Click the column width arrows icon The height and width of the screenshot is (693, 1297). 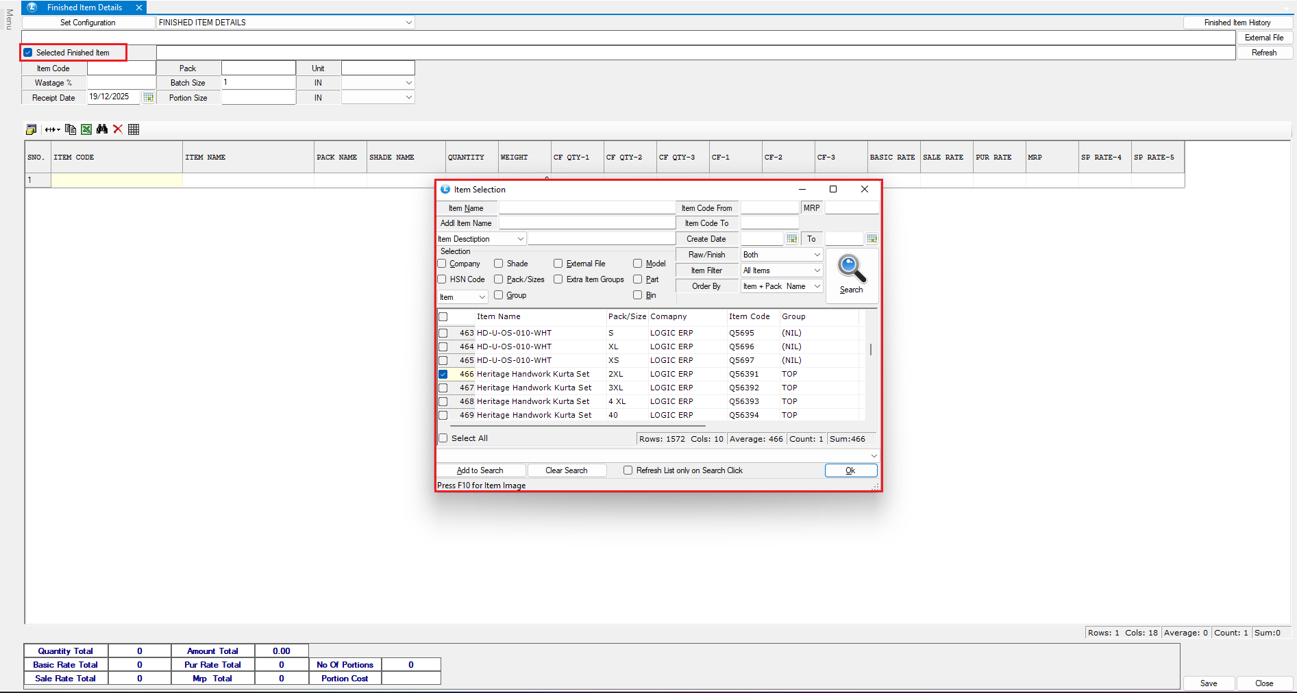[x=52, y=129]
